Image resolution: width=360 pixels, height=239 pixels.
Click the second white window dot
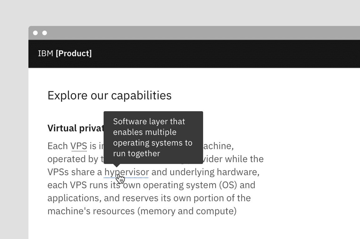[45, 33]
